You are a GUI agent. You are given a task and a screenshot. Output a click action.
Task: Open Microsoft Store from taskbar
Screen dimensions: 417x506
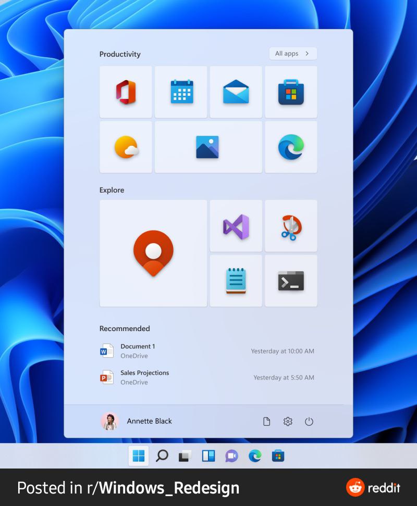click(x=278, y=456)
